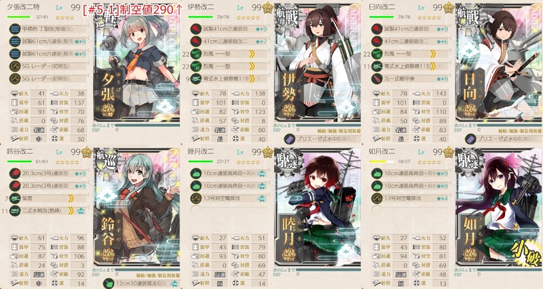Click the ship name 睦月改二
This screenshot has width=543, height=289.
[201, 151]
